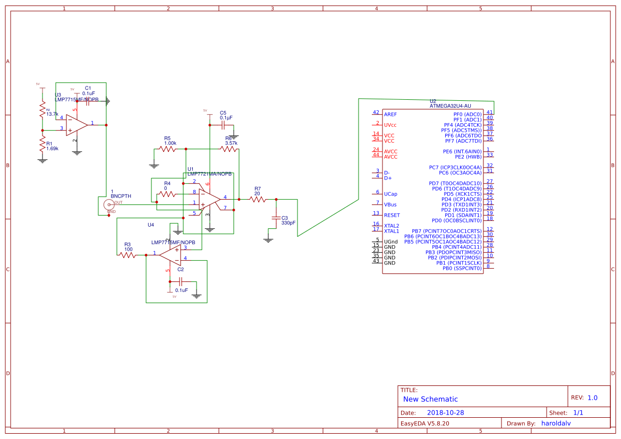The height and width of the screenshot is (439, 621).
Task: Click the BNCPTH connector symbol
Action: 110,204
